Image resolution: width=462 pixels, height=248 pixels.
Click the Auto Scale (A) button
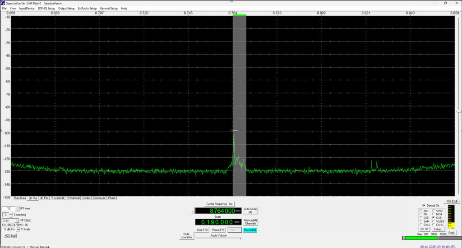250,210
